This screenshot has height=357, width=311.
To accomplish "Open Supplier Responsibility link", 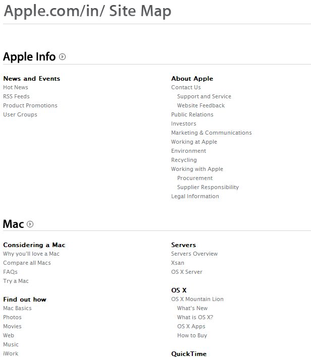I will tap(208, 187).
